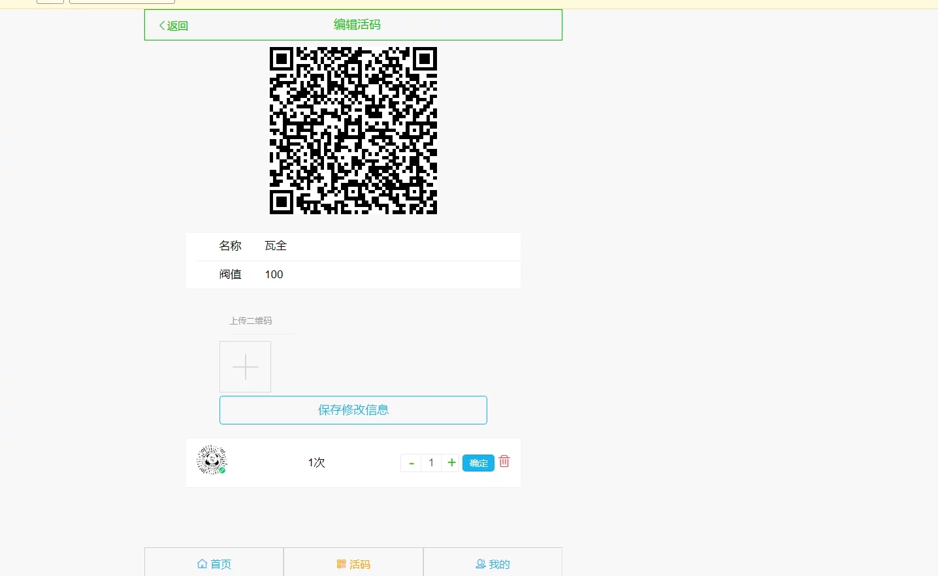This screenshot has height=576, width=938.
Task: Click the plus box to upload a QR code
Action: 245,367
